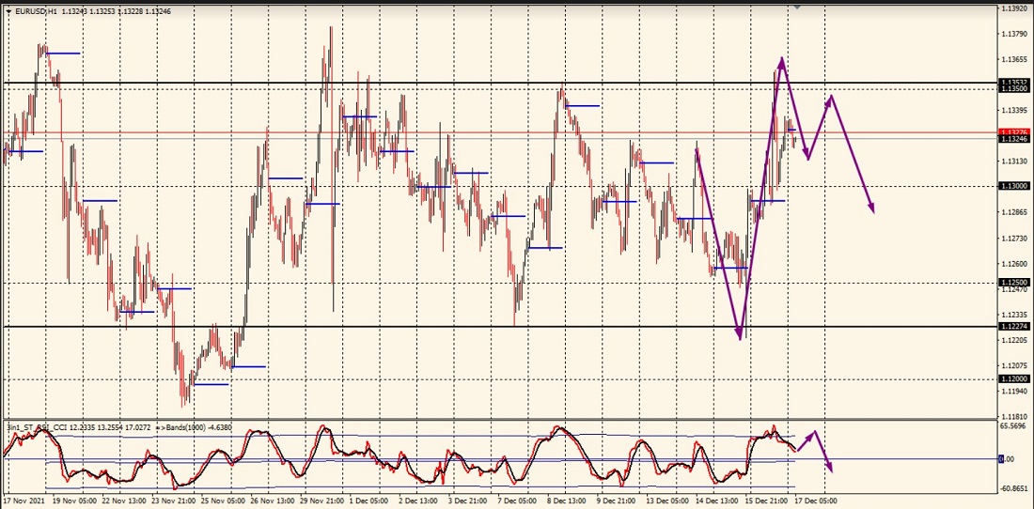The width and height of the screenshot is (1034, 509).
Task: Select the 1.12274 support line label
Action: [x=1013, y=326]
